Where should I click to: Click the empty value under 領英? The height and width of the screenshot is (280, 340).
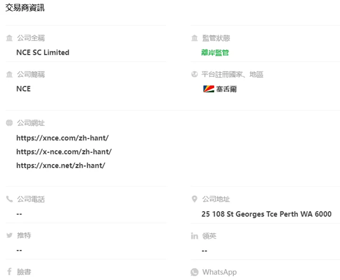click(205, 251)
